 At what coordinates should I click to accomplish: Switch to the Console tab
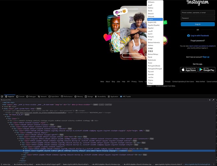pos(20,97)
